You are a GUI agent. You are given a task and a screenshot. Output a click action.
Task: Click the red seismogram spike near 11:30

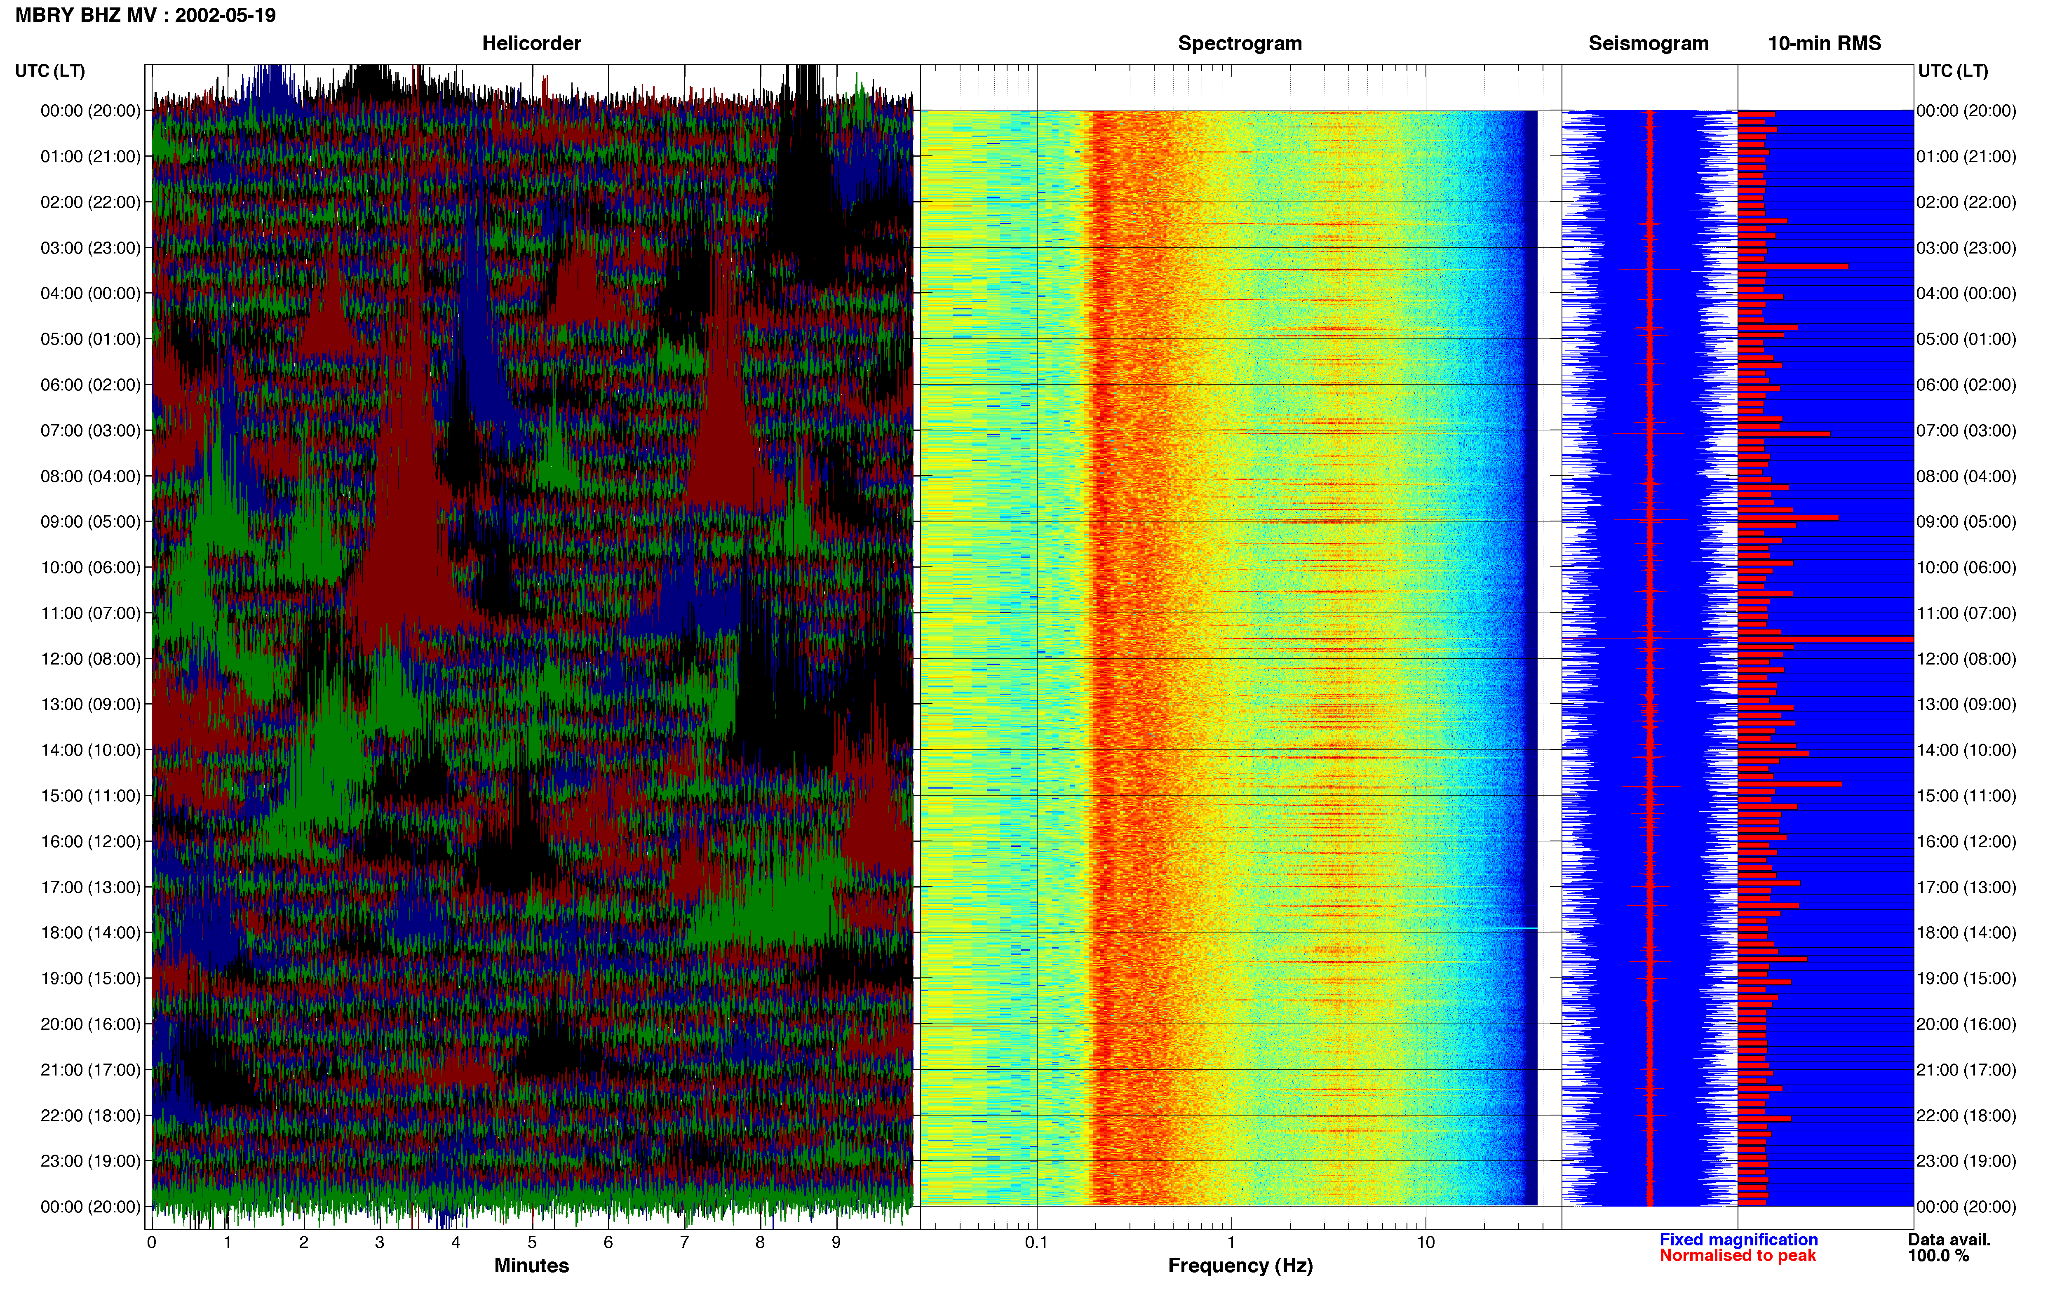point(1651,639)
